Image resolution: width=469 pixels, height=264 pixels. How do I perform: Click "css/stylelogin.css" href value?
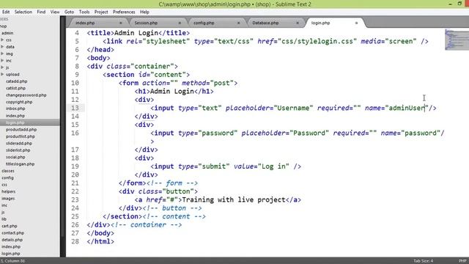tap(317, 41)
